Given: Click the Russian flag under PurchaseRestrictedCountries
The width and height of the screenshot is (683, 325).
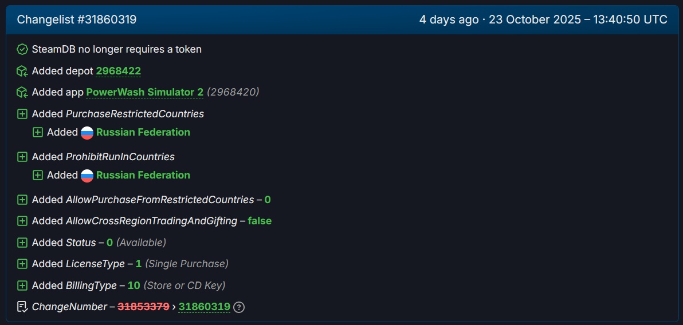Looking at the screenshot, I should click(87, 133).
